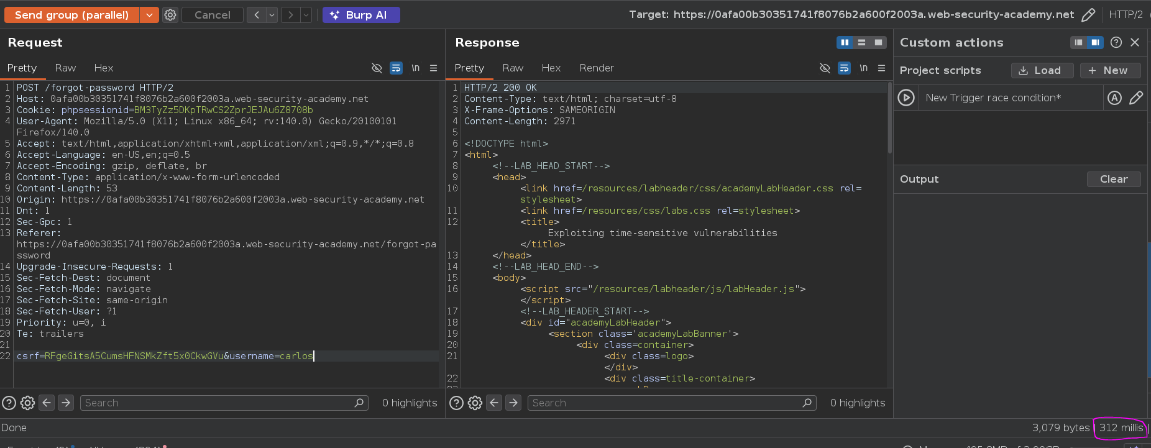Click the circled A icon beside the script
Screen dimensions: 1151x448
[1115, 98]
